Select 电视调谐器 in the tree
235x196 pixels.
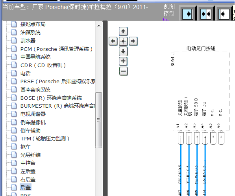(33, 114)
